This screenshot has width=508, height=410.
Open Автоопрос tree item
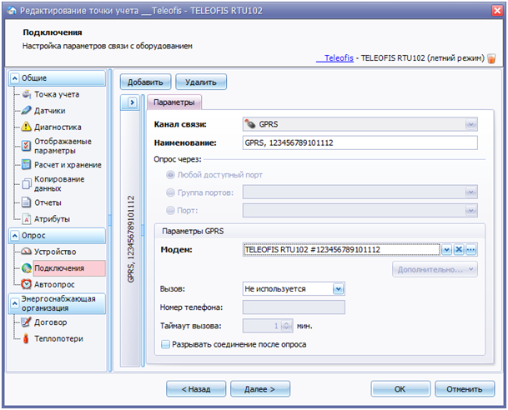(54, 285)
